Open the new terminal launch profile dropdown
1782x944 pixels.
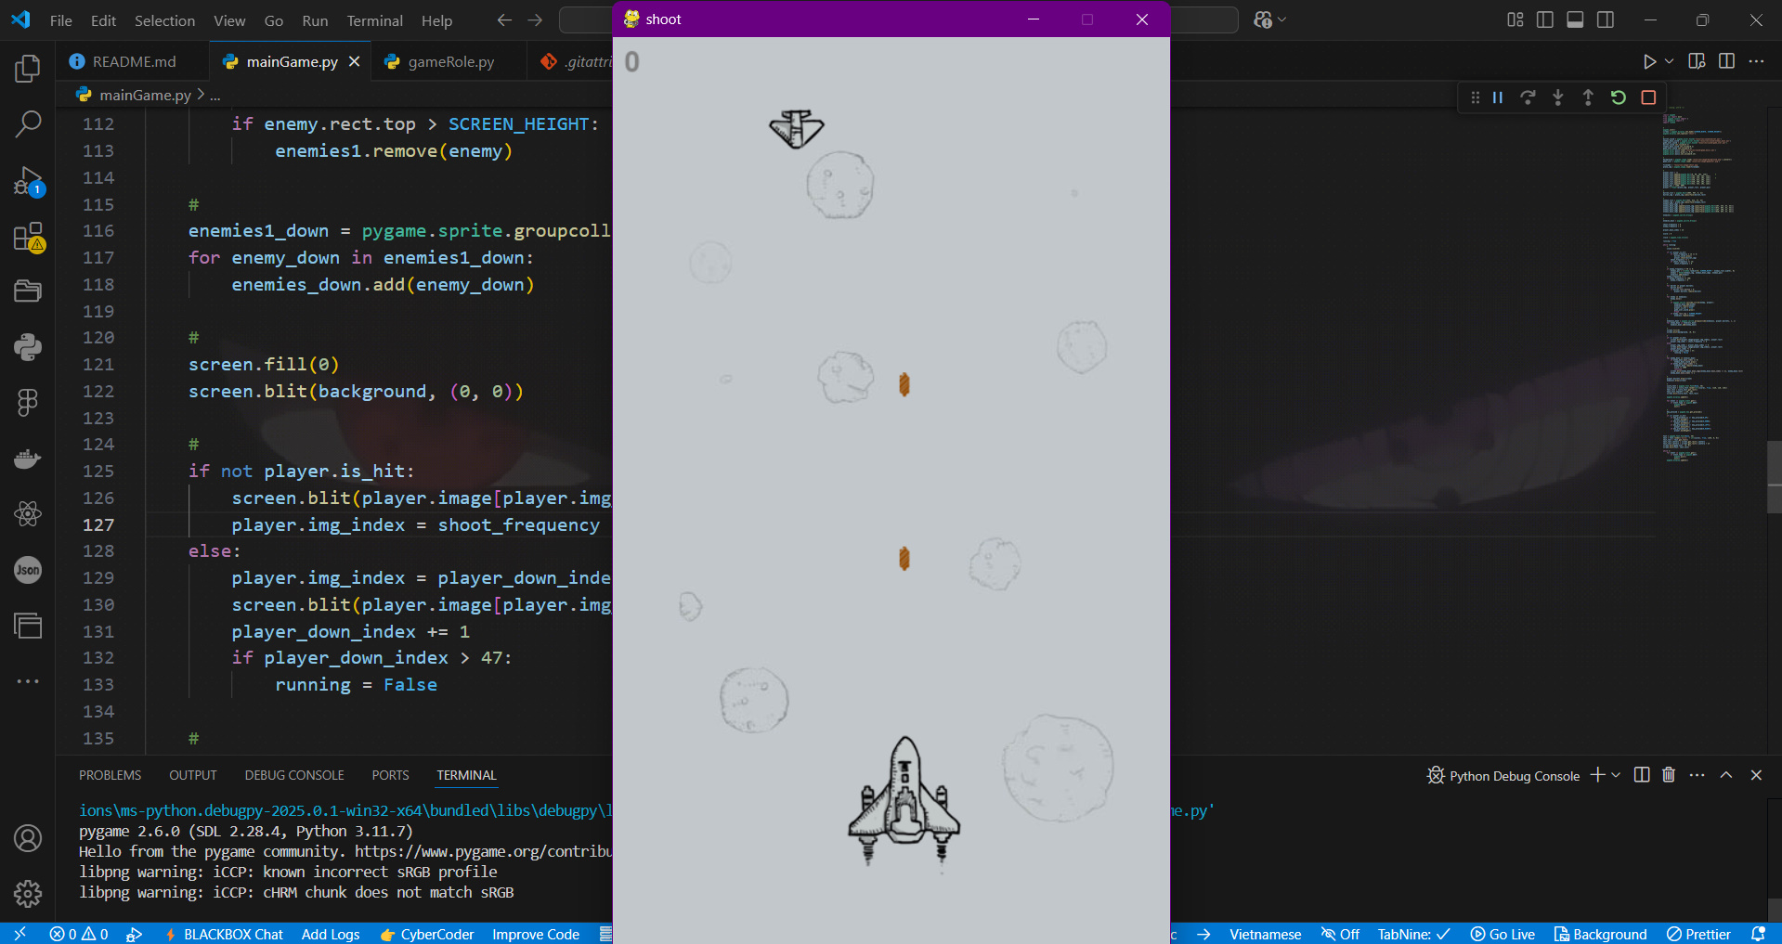tap(1617, 775)
